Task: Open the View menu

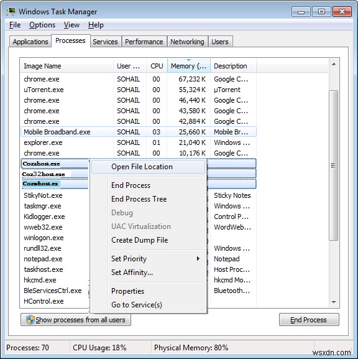Action: pos(71,25)
